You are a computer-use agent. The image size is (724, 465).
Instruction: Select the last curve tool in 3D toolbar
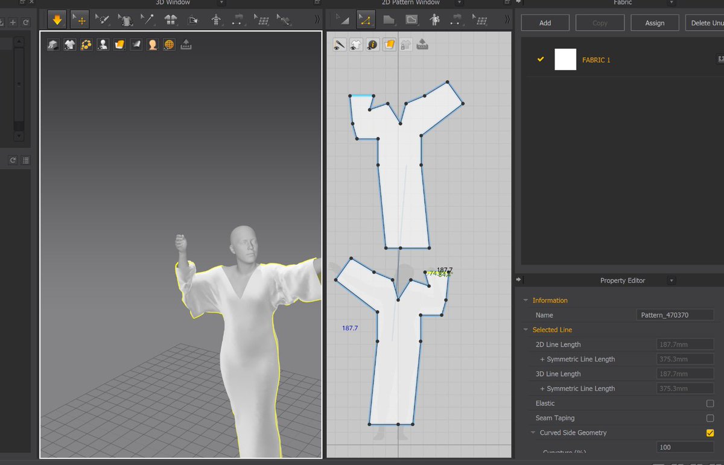coord(284,20)
